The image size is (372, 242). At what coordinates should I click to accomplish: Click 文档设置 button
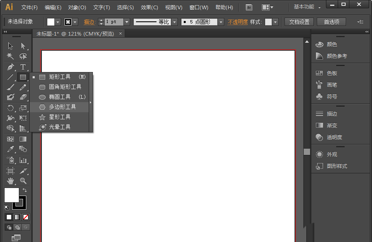coord(299,22)
